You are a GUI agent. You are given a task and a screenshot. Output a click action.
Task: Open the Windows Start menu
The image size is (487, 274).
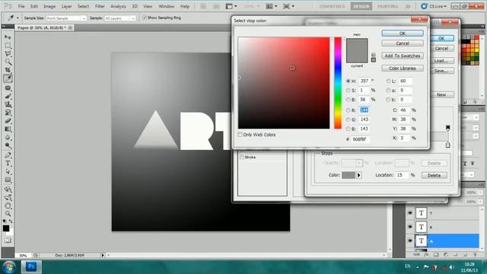coord(9,267)
